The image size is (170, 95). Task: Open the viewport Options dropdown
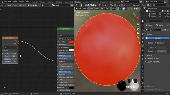(136, 5)
